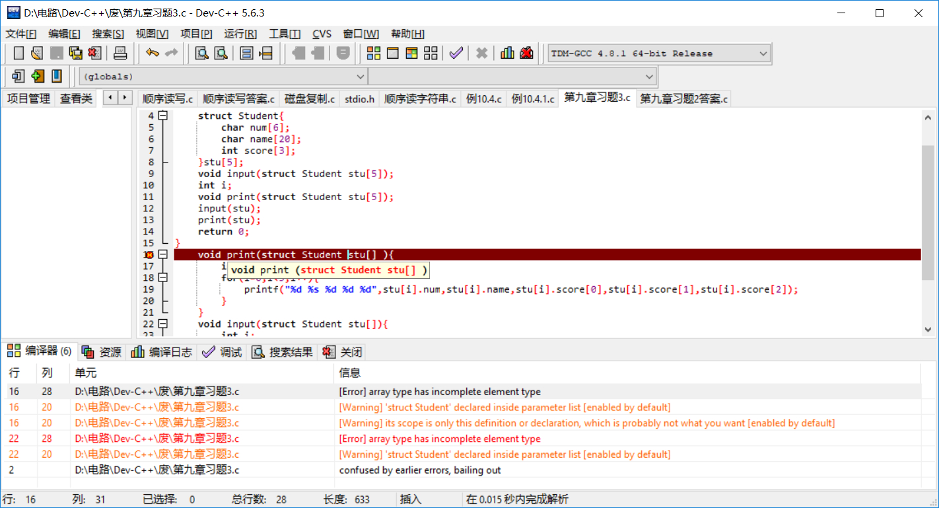Click the Go to Function toolbar icon
This screenshot has height=508, width=939.
246,54
